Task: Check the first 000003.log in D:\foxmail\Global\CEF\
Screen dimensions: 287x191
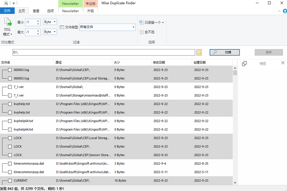Action: [10, 70]
